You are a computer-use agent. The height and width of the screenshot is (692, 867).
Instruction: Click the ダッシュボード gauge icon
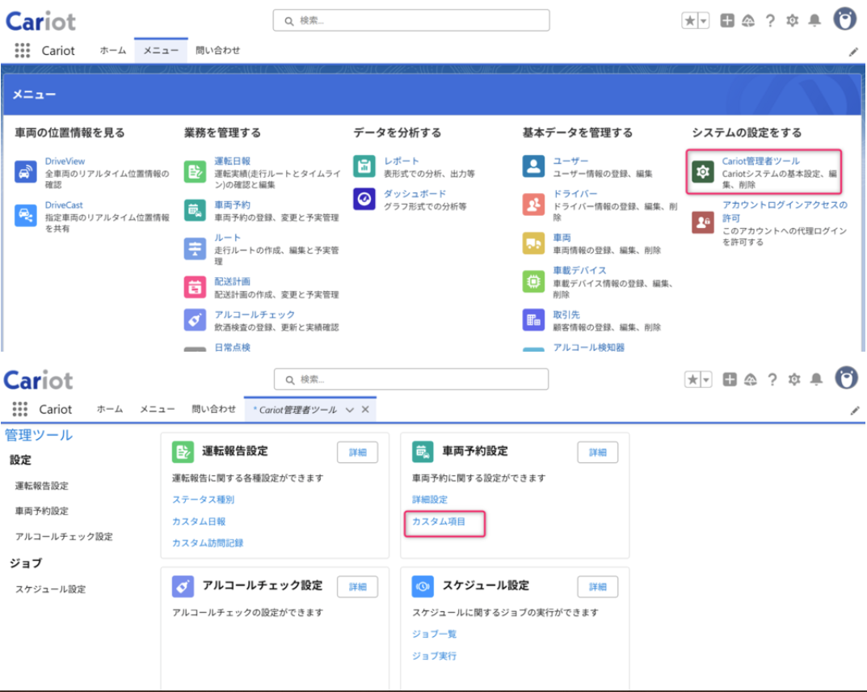click(364, 199)
